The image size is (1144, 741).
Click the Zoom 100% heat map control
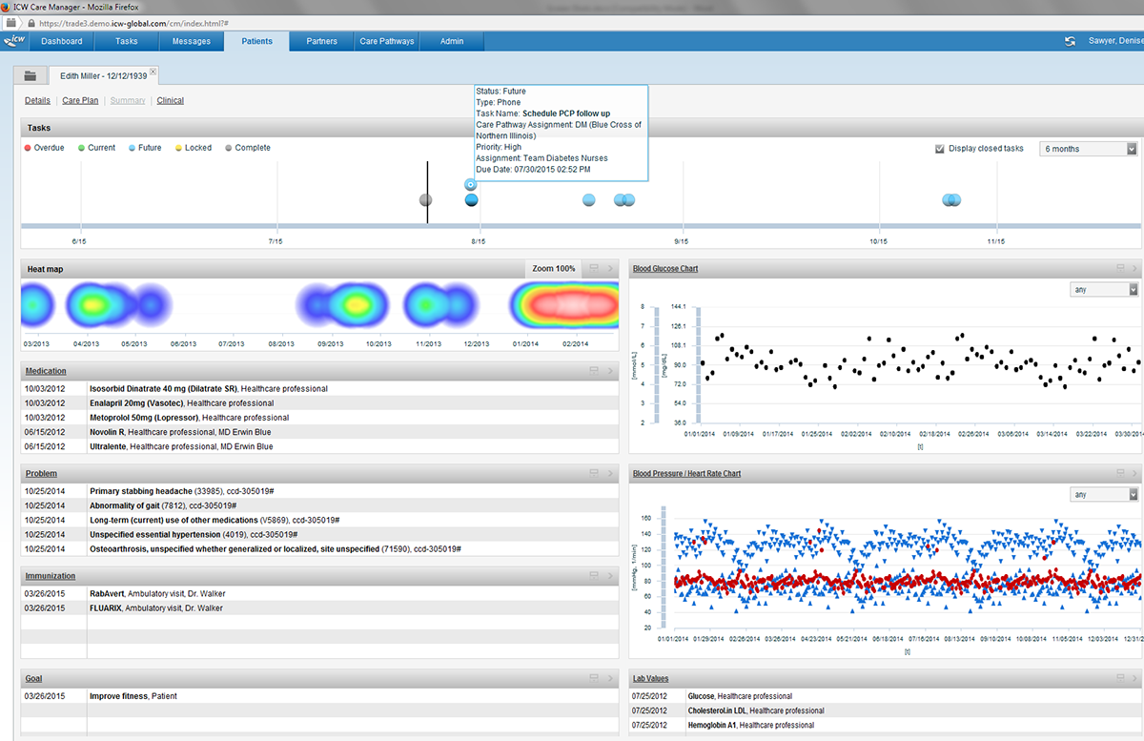point(554,268)
